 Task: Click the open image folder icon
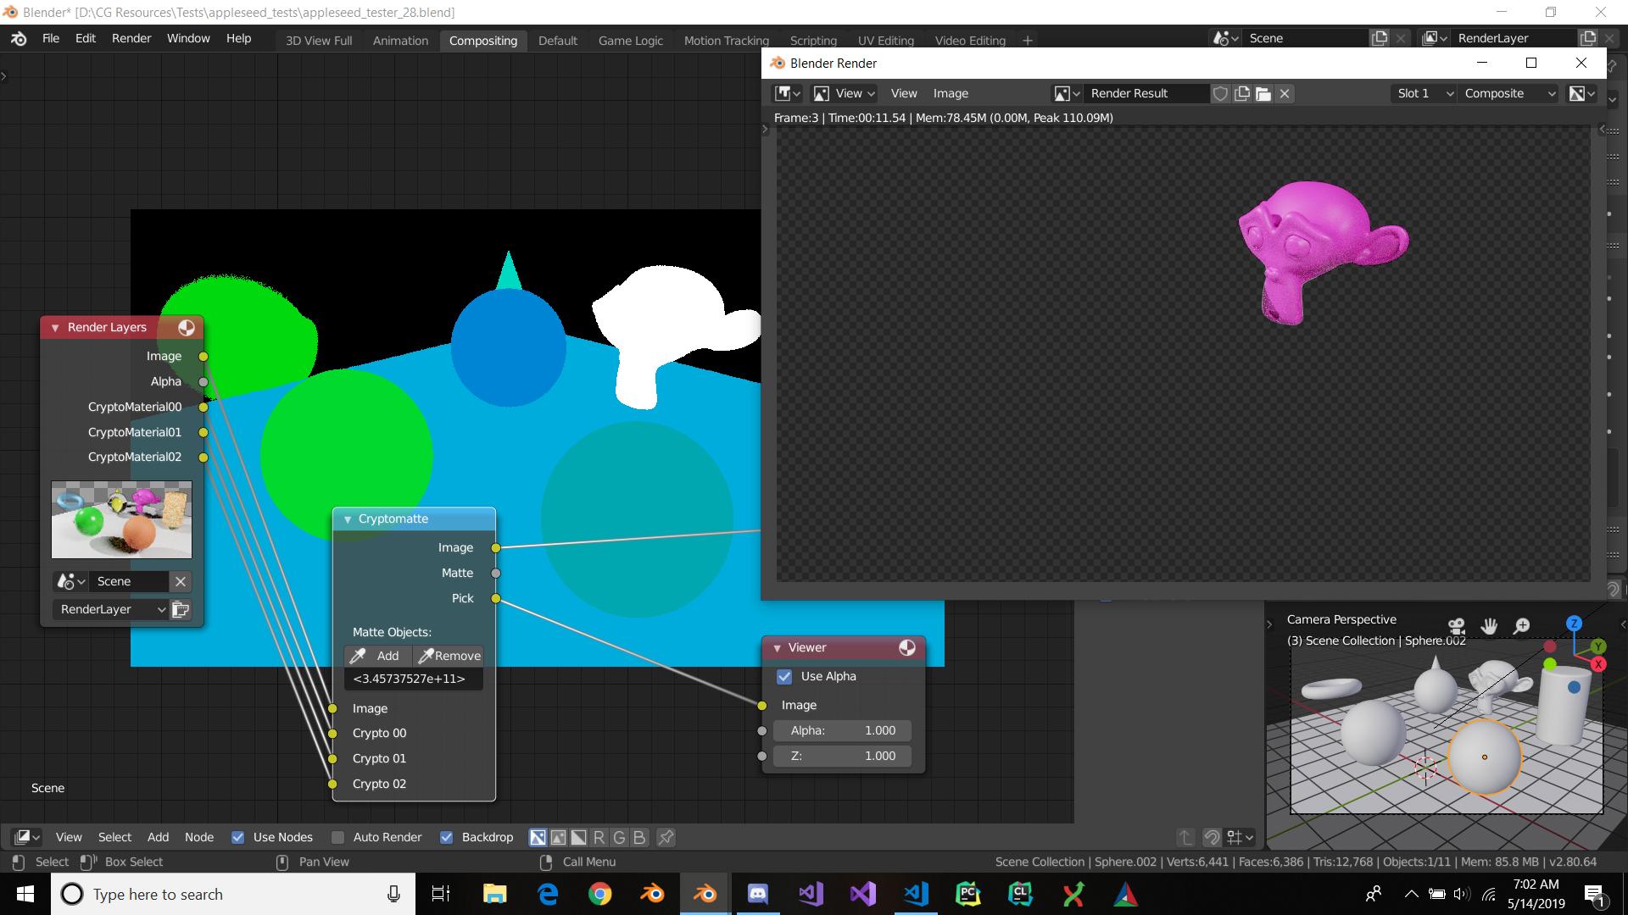[x=1263, y=94]
